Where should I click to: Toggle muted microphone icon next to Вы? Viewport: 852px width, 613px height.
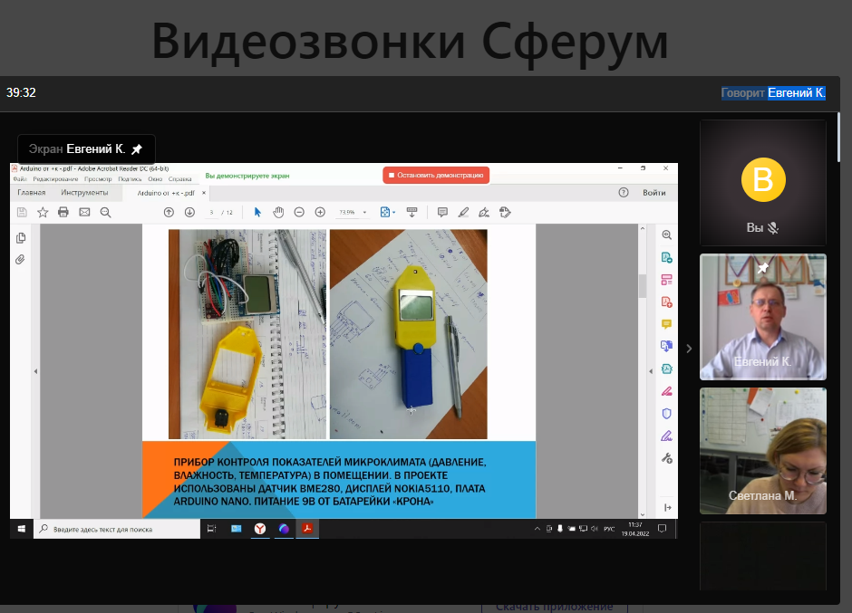click(x=773, y=228)
